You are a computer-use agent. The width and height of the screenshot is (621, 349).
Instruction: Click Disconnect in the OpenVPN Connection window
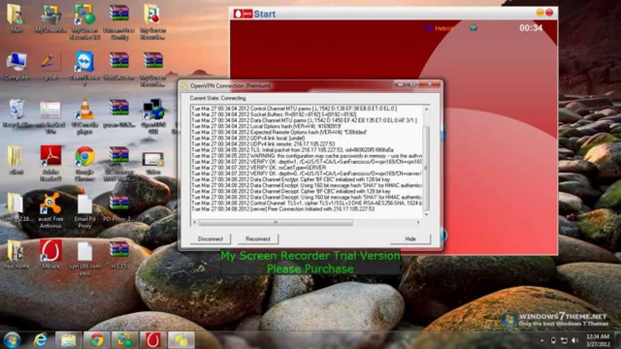pos(211,238)
